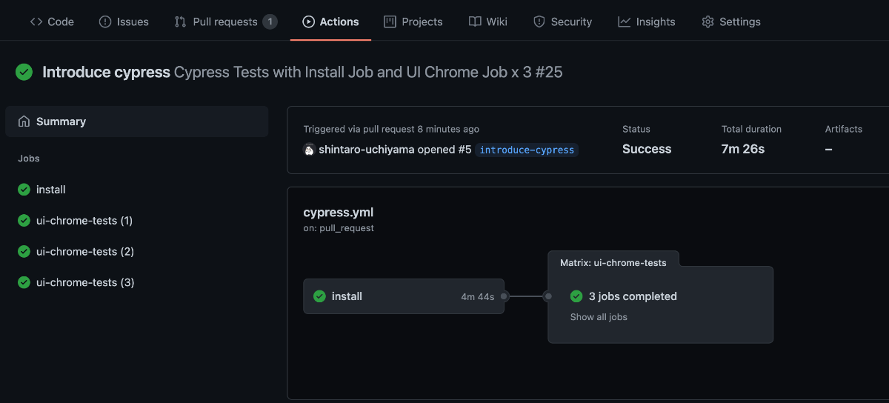Viewport: 889px width, 403px height.
Task: Expand matrix with Show all jobs
Action: [x=599, y=317]
